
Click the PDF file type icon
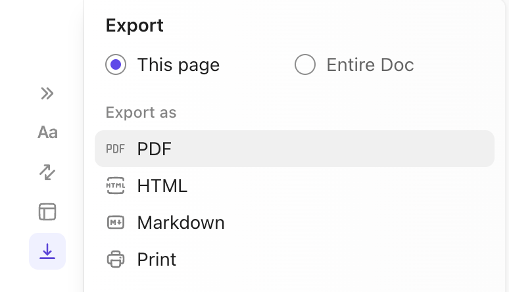point(115,149)
